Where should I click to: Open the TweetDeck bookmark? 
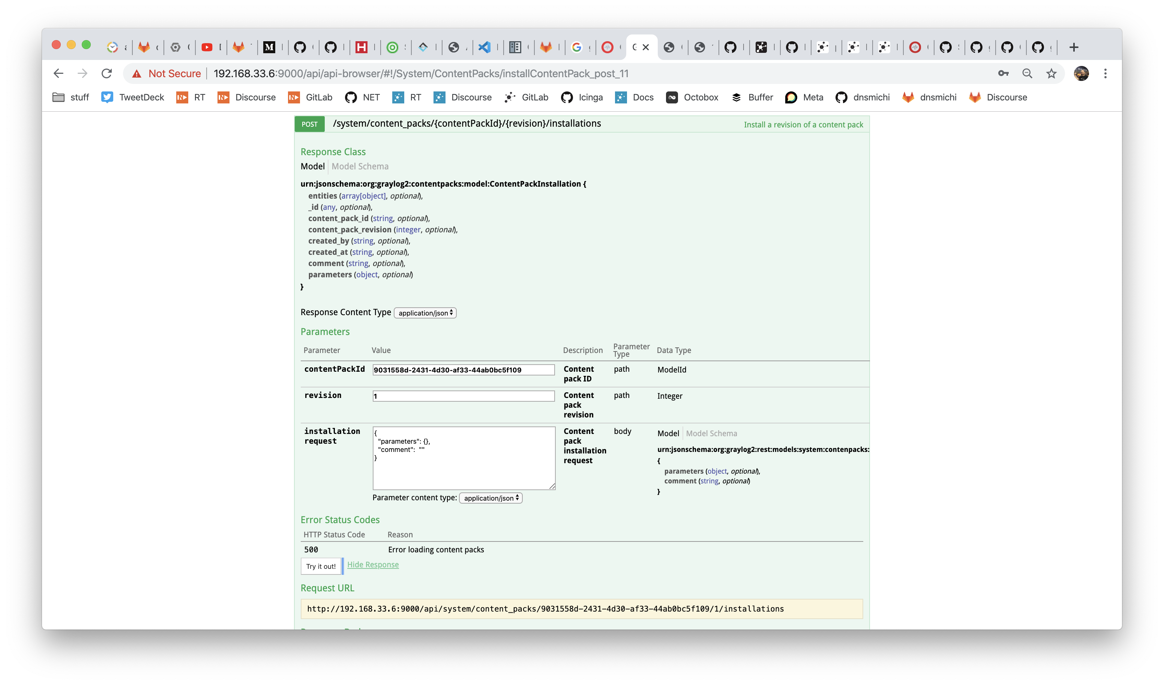[x=133, y=97]
